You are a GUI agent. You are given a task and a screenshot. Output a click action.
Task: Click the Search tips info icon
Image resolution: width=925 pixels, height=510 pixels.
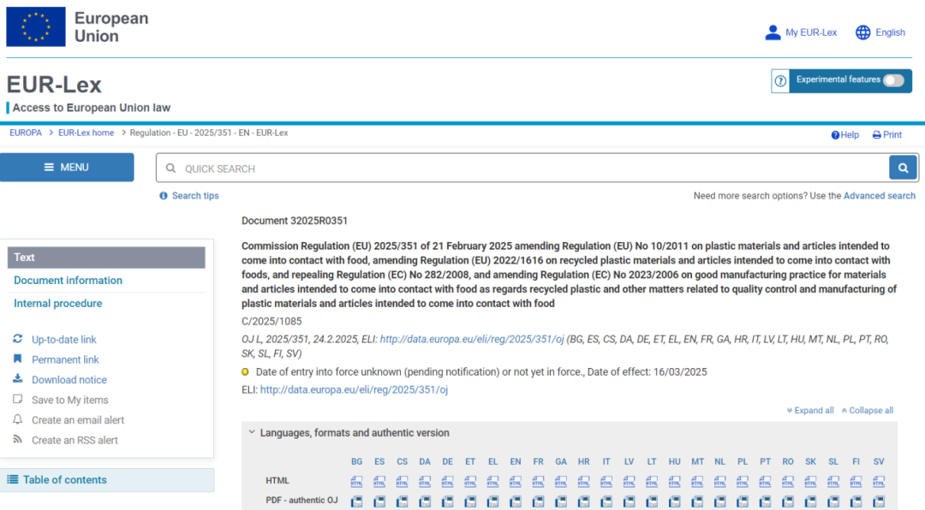point(164,196)
